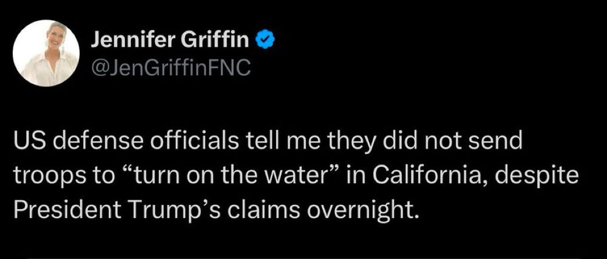This screenshot has height=259, width=607.
Task: Open the @JenGriffinFNC handle link
Action: click(x=170, y=69)
